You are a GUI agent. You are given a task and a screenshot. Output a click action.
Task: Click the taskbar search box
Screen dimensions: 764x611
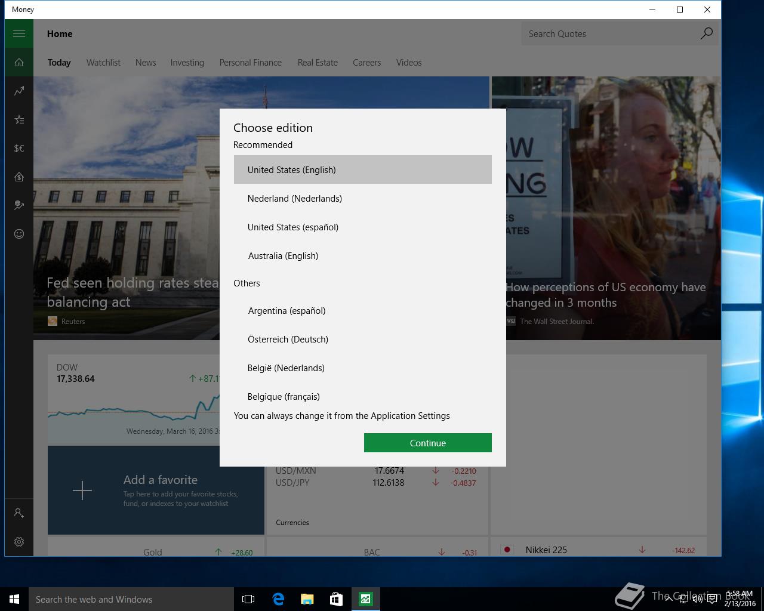131,599
